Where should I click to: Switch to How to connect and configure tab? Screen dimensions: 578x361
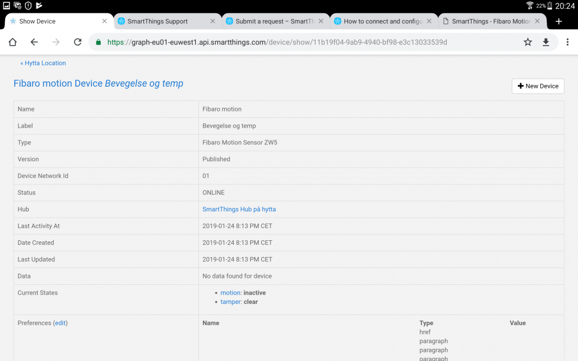[383, 21]
